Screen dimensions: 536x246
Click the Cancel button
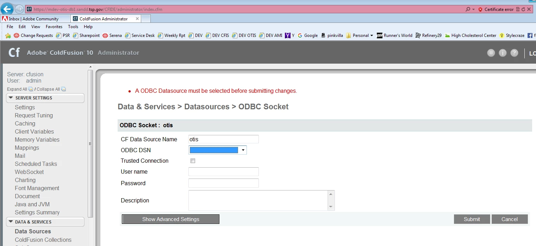(510, 219)
